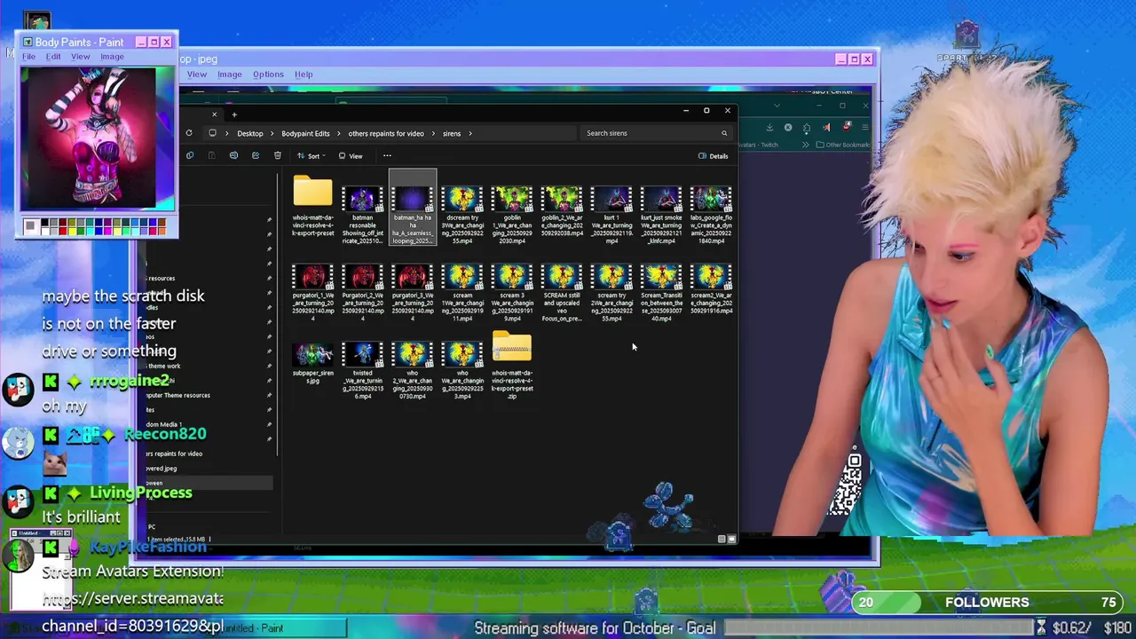Viewport: 1136px width, 639px height.
Task: Select who We_are_changing 2253 video file
Action: (x=462, y=370)
